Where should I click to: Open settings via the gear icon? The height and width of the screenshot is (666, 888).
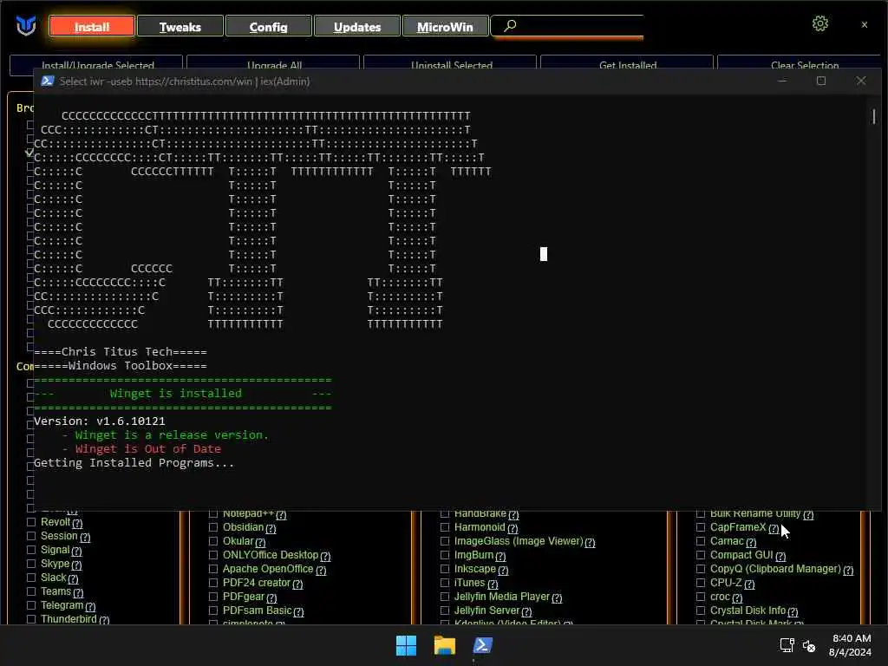click(820, 23)
